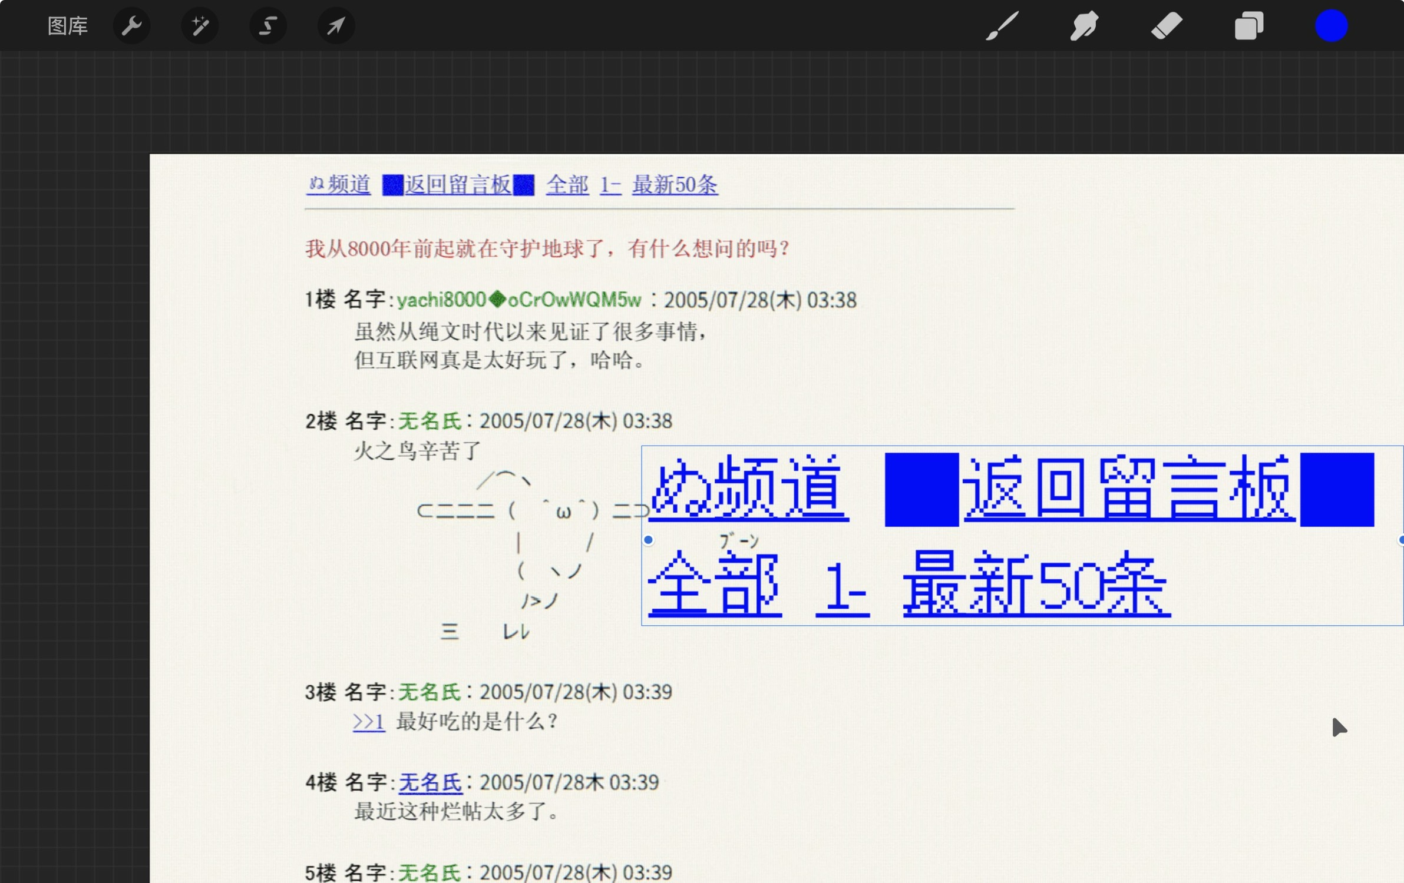
Task: Open the magic wand Adjustments menu
Action: 200,26
